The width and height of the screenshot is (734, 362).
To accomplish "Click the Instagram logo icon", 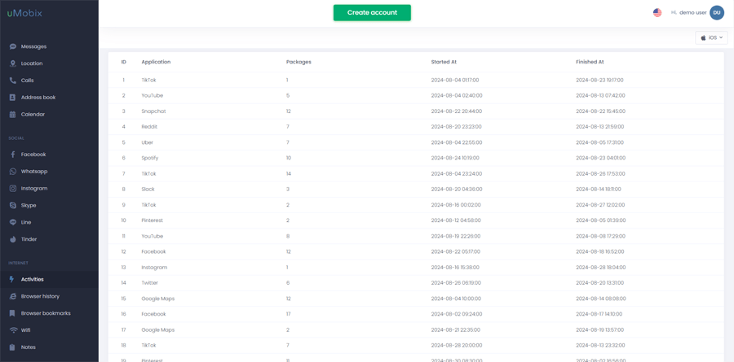I will 12,188.
